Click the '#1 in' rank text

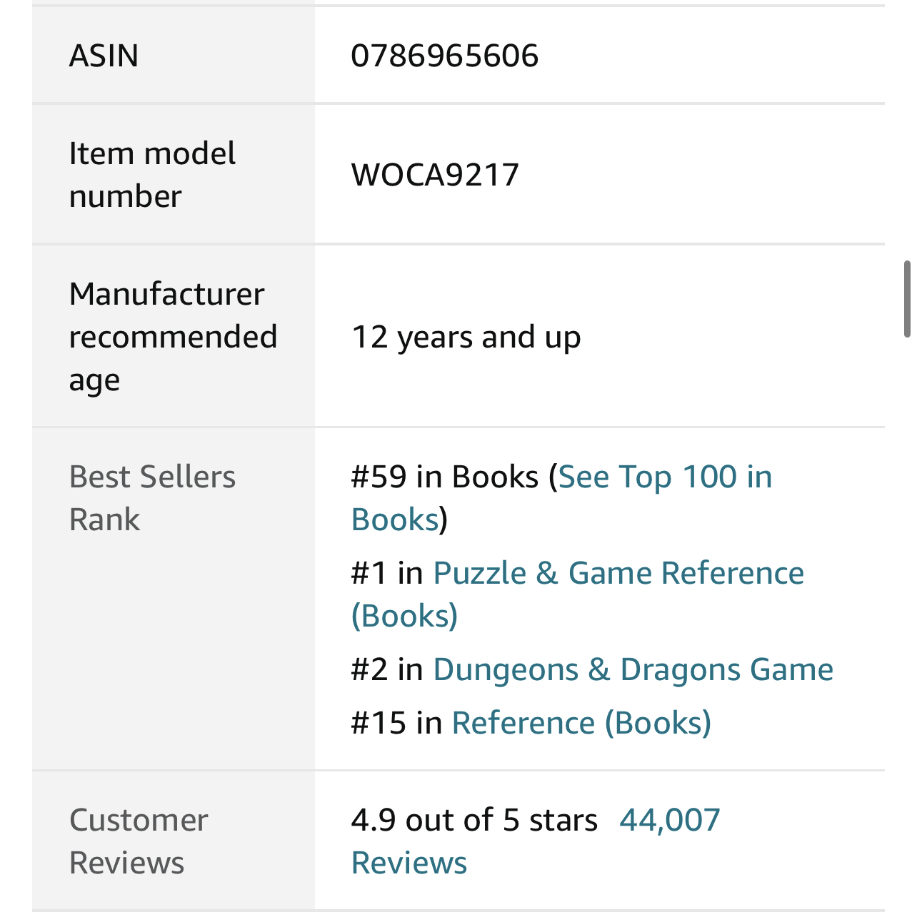point(388,574)
